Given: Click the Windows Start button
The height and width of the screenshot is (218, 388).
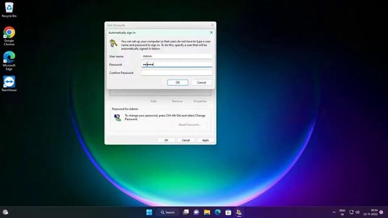Looking at the screenshot, I should click(x=149, y=213).
